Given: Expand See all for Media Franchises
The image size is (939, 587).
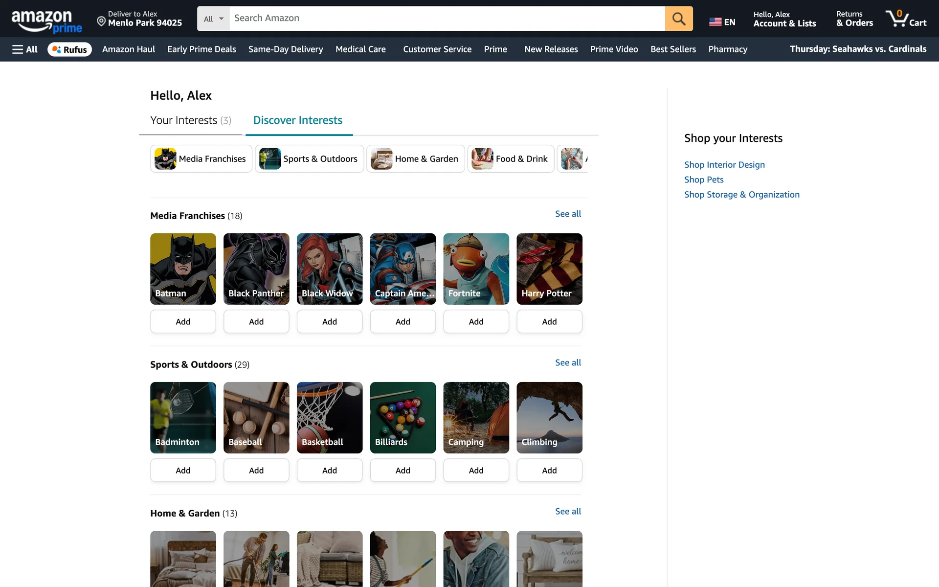Looking at the screenshot, I should click(568, 214).
